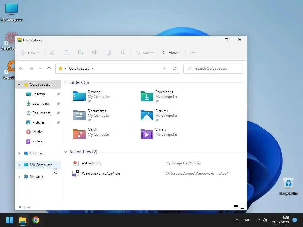
Task: Click File Explorer icon on taskbar
Action: pyautogui.click(x=23, y=220)
